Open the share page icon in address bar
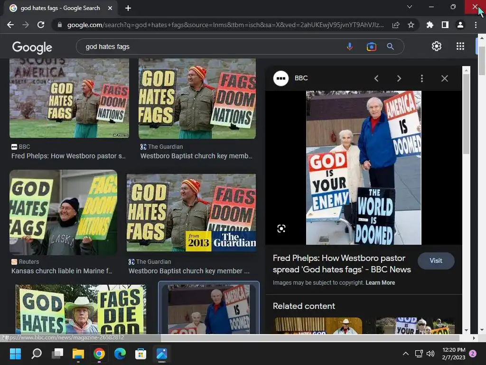 coord(396,25)
